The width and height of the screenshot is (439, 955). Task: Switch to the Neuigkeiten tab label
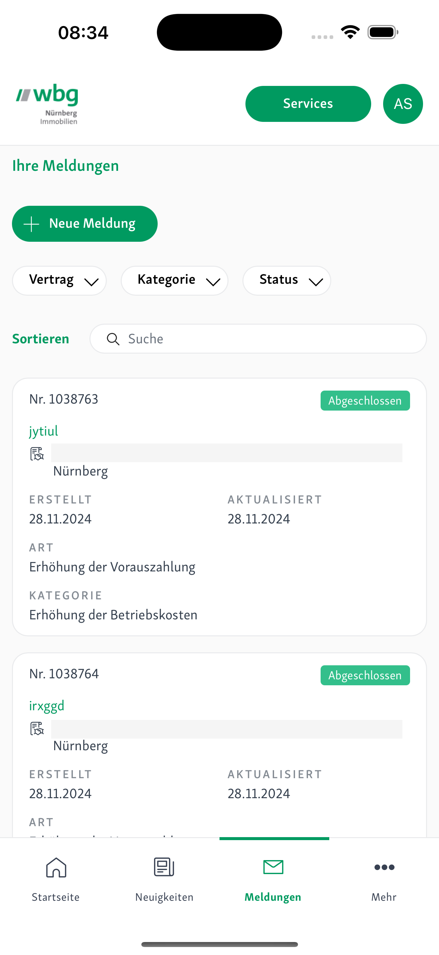(x=164, y=897)
